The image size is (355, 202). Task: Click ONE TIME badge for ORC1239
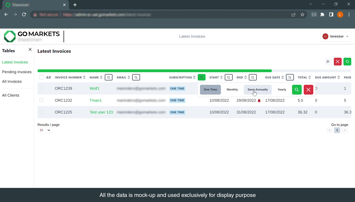tap(177, 88)
